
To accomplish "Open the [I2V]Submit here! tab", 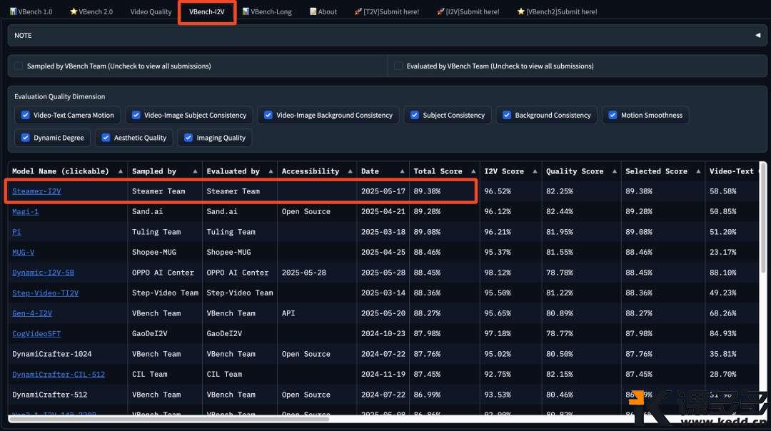I will [468, 12].
